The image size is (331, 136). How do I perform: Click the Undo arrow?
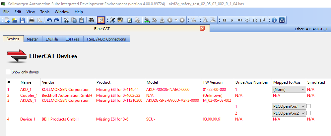coord(49,20)
